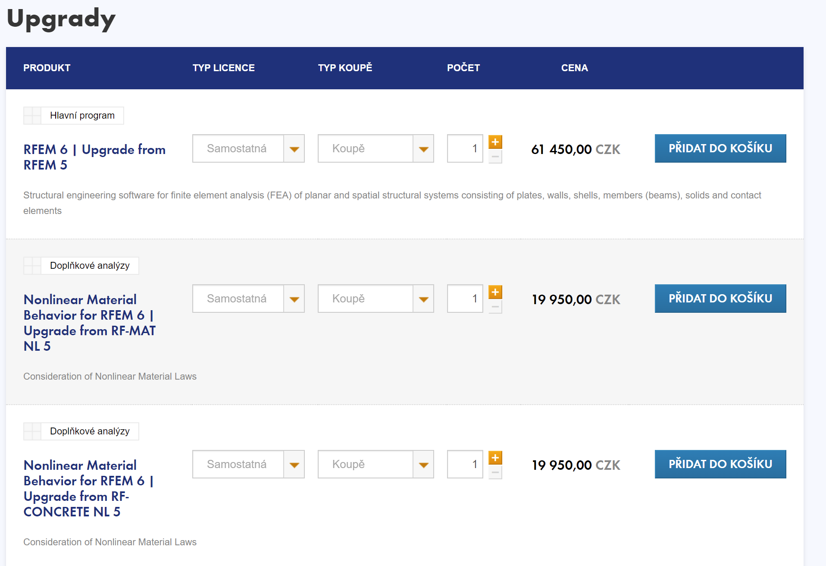Add RFEM 6 Upgrade from RFEM 5 to cart
The width and height of the screenshot is (826, 566).
point(720,148)
